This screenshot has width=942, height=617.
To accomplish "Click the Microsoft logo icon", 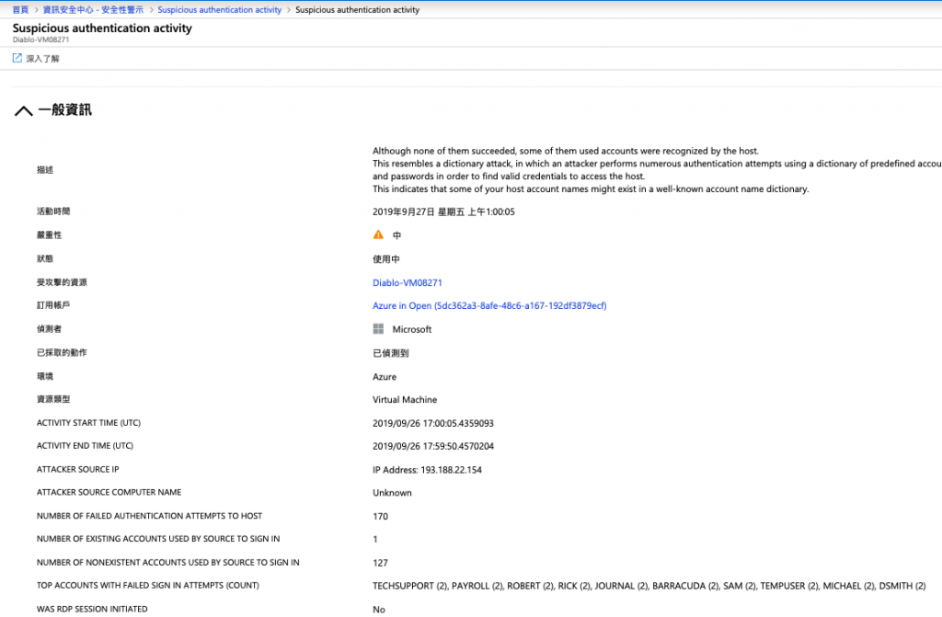I will point(378,328).
